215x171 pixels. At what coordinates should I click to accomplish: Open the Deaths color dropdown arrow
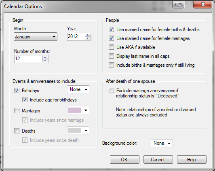(86, 131)
